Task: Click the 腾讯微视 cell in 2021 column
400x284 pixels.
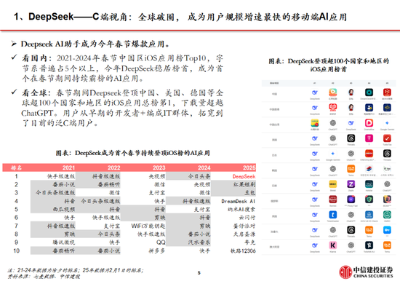Action: click(64, 242)
